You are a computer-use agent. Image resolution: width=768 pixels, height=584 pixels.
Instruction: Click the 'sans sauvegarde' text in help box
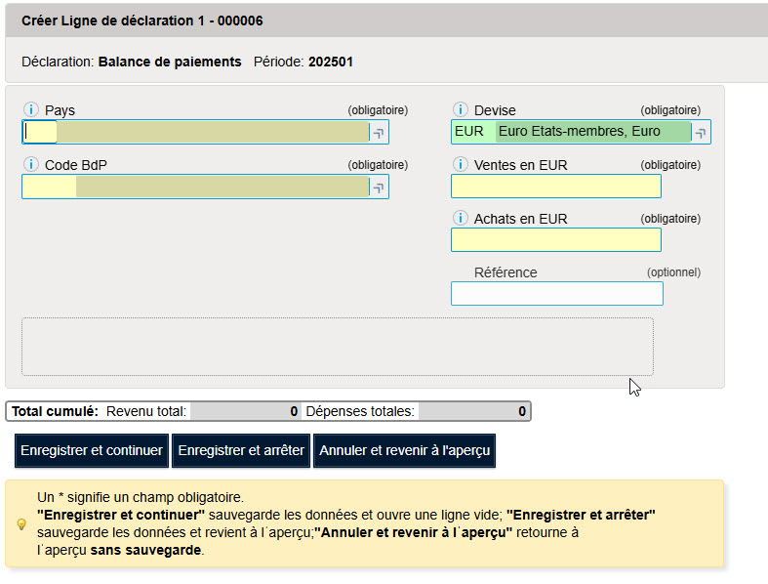[x=145, y=550]
